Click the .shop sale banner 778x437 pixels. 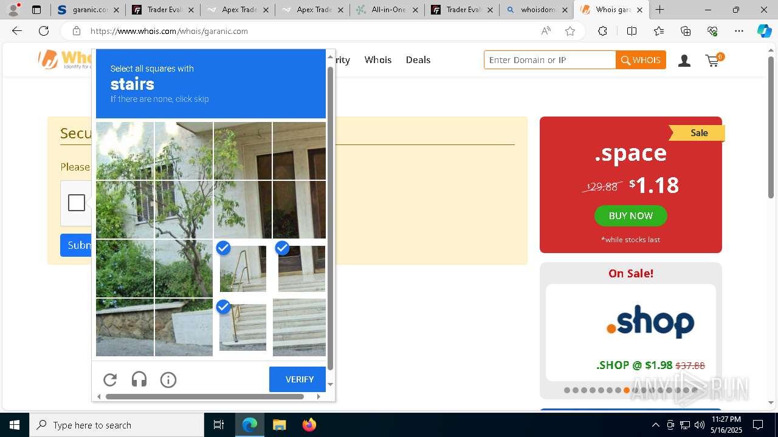tap(631, 332)
